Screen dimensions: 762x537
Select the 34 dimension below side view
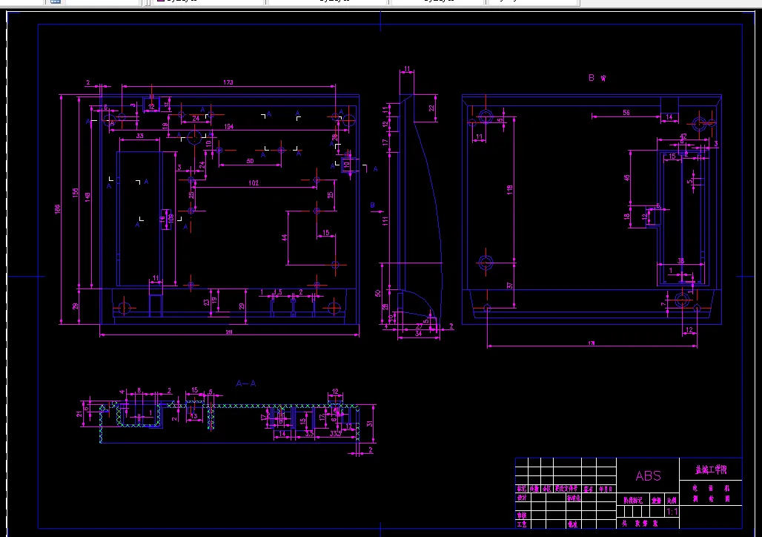418,334
